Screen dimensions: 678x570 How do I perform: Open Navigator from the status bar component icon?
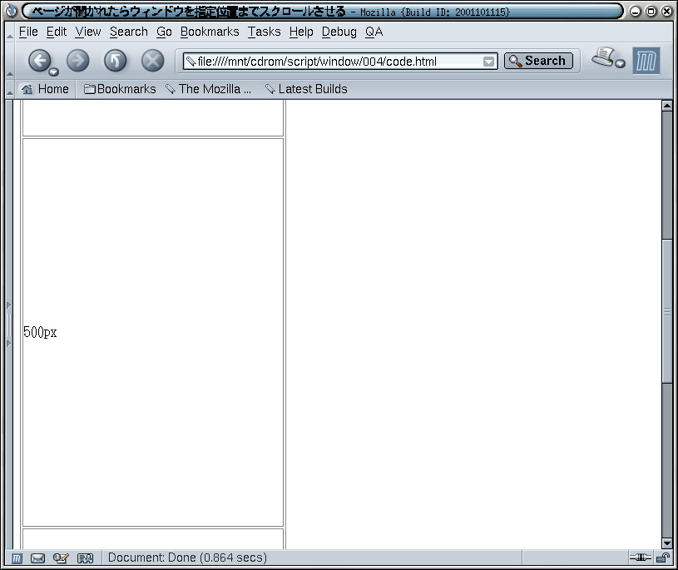(x=17, y=558)
